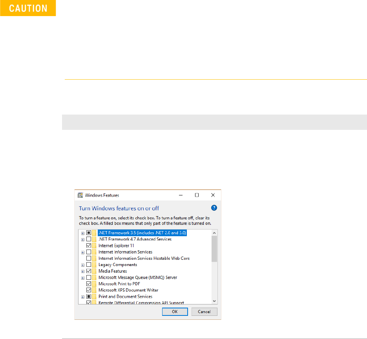Select the .NET Framework 3.5 label
Image resolution: width=367 pixels, height=339 pixels.
[x=142, y=233]
